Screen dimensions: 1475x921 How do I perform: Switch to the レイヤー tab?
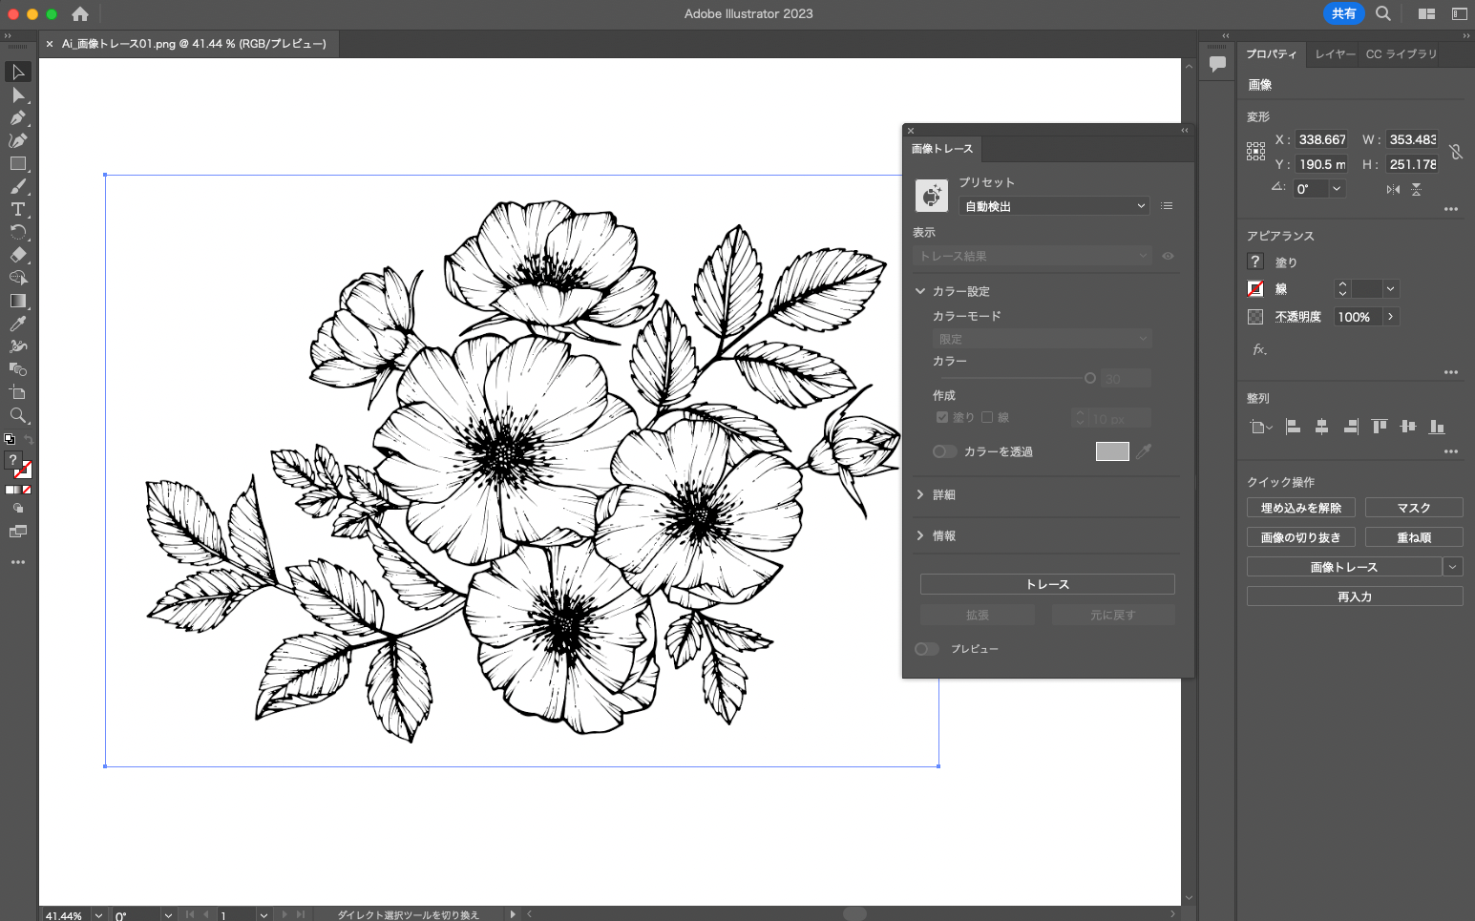(x=1335, y=54)
